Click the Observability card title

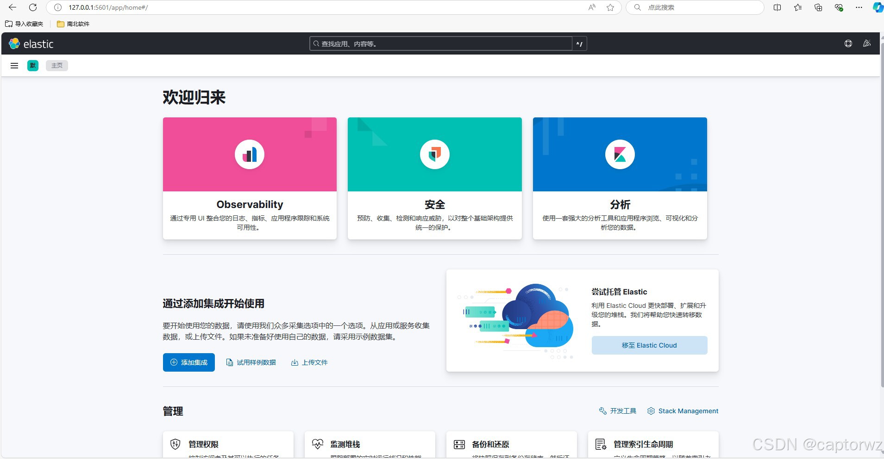click(x=250, y=204)
